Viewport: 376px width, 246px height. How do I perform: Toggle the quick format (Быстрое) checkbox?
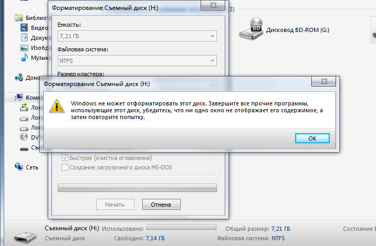65,157
